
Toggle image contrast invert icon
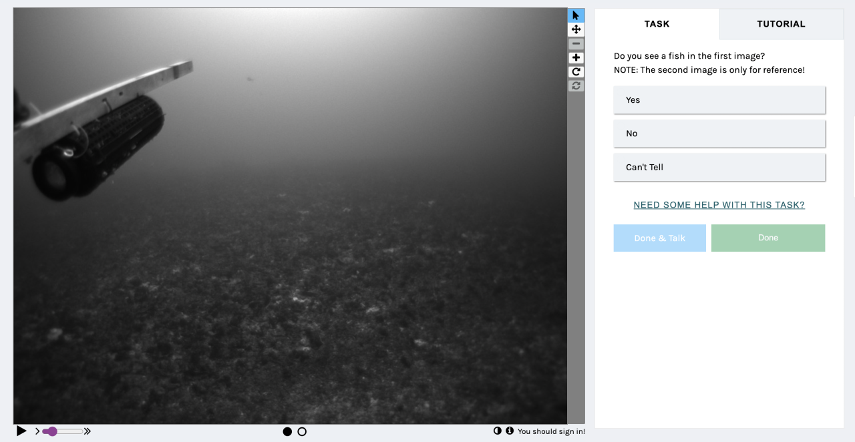click(x=498, y=431)
